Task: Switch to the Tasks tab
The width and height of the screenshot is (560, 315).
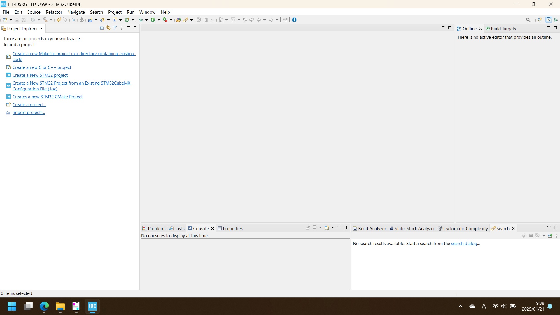Action: (x=177, y=228)
